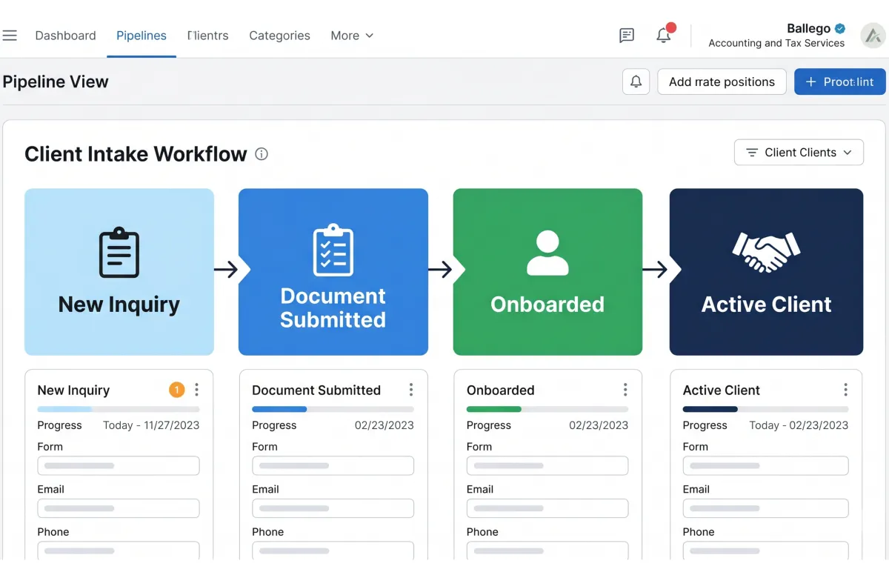Click 02/23/2023 date in Onboarded card
889x575 pixels.
point(599,425)
